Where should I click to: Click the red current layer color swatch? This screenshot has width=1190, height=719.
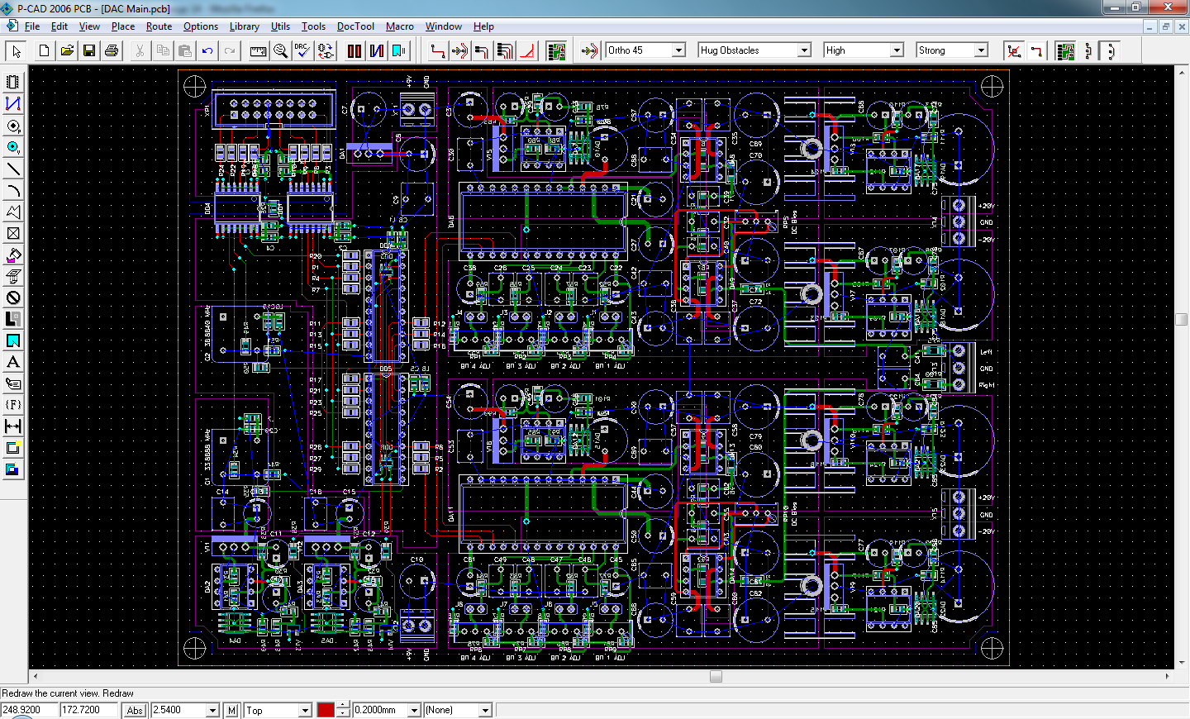326,710
